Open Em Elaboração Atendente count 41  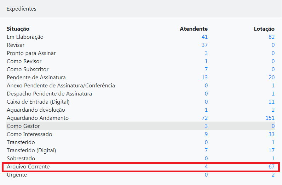[205, 37]
